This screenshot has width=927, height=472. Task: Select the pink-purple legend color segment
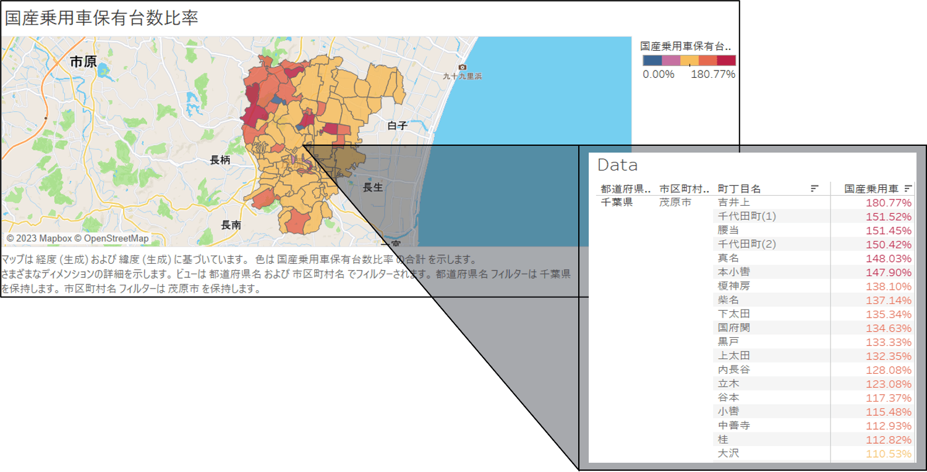point(671,61)
